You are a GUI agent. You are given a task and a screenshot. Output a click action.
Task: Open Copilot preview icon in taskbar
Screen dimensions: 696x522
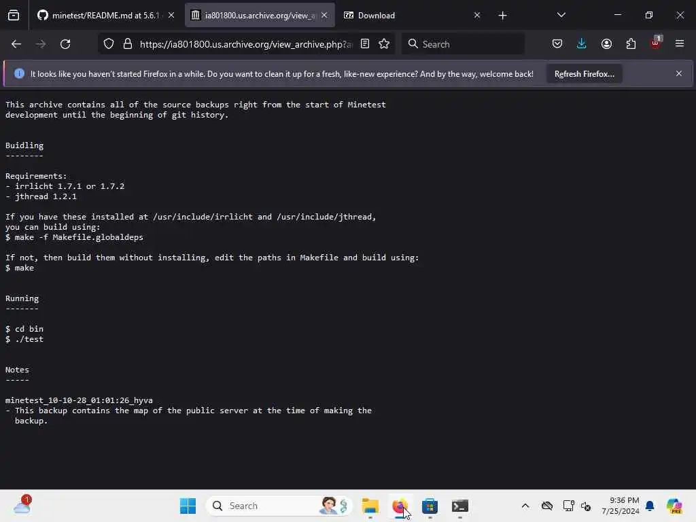point(674,506)
